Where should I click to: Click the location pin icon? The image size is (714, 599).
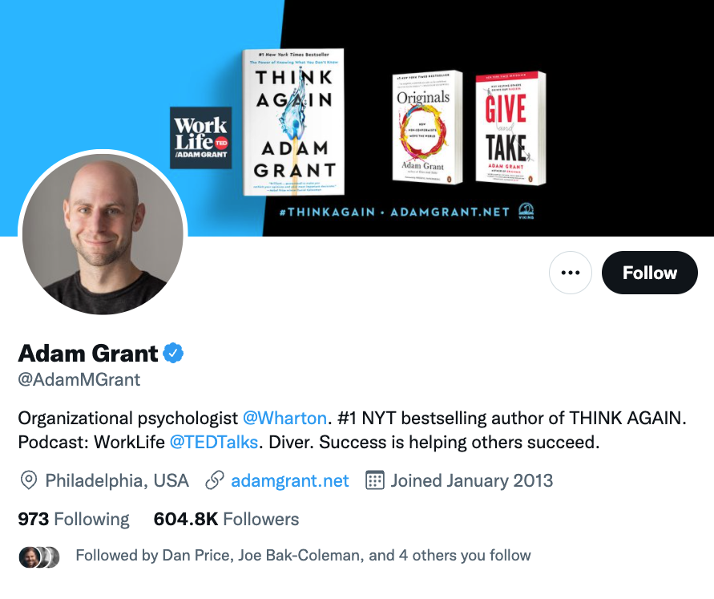point(29,480)
